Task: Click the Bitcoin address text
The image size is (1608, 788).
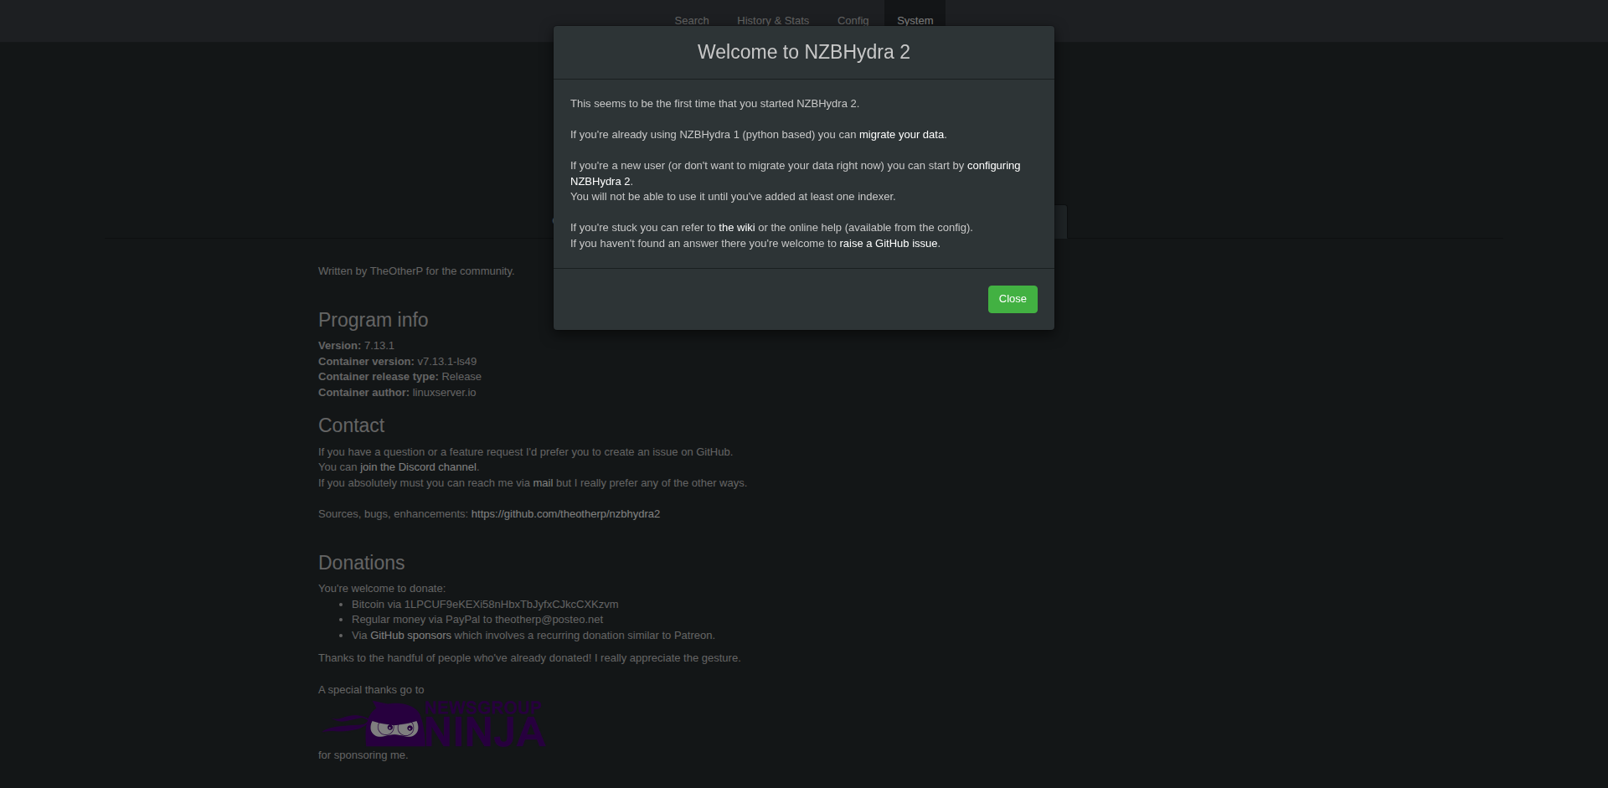Action: [511, 605]
